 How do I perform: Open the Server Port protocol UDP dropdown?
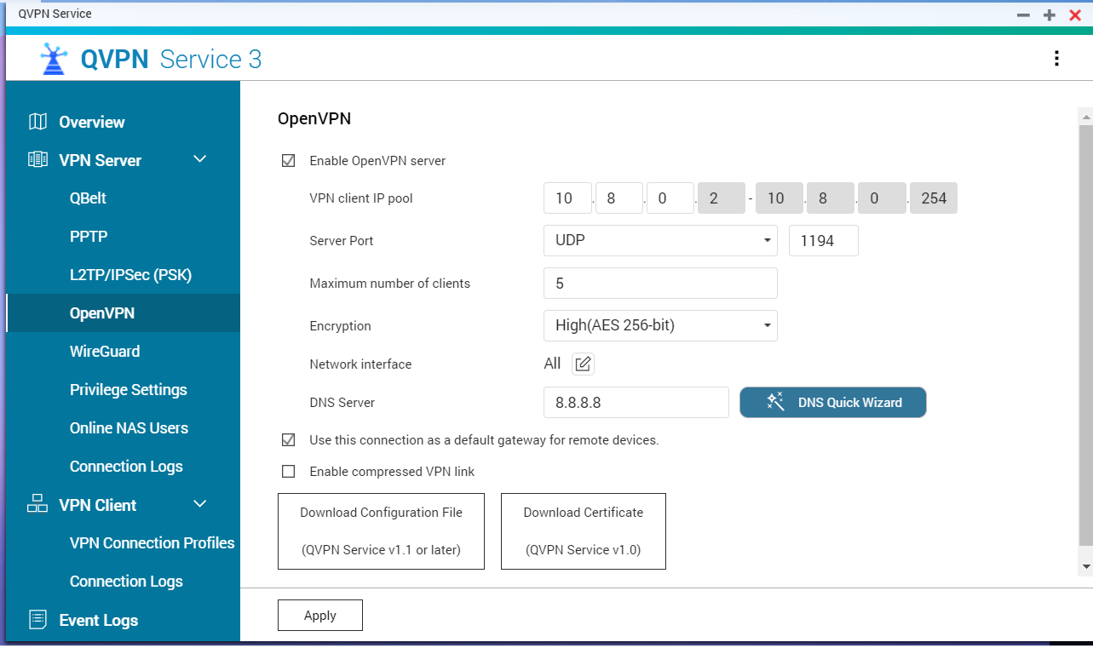[x=660, y=240]
